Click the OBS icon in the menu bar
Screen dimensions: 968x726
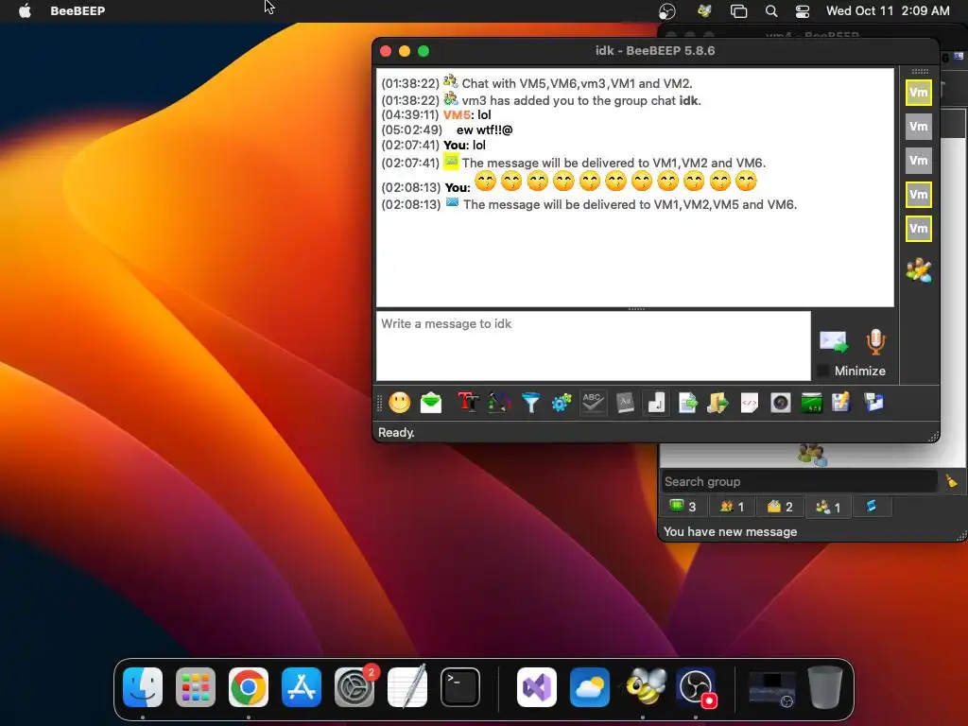click(666, 11)
